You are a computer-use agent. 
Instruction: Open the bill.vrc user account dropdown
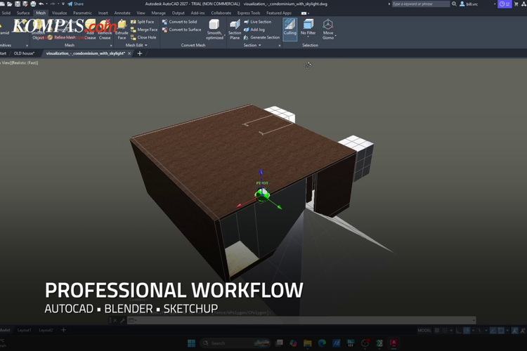coord(495,4)
